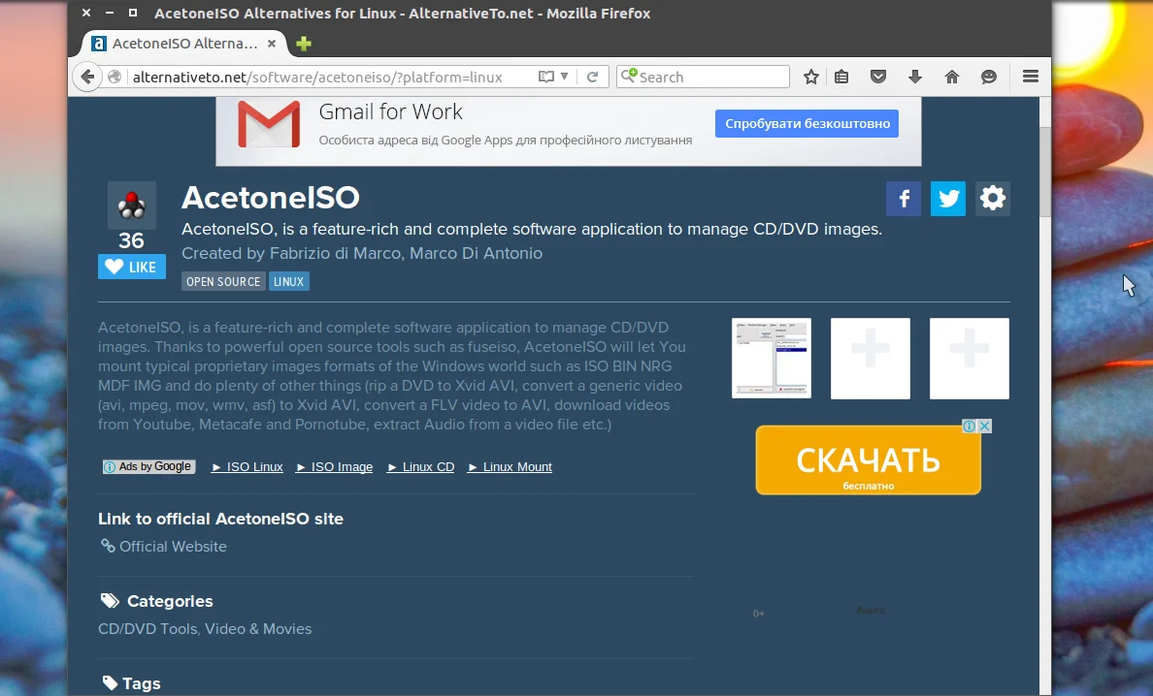Screen dimensions: 1153x696
Task: Open the Linux CD ad link
Action: tap(420, 467)
